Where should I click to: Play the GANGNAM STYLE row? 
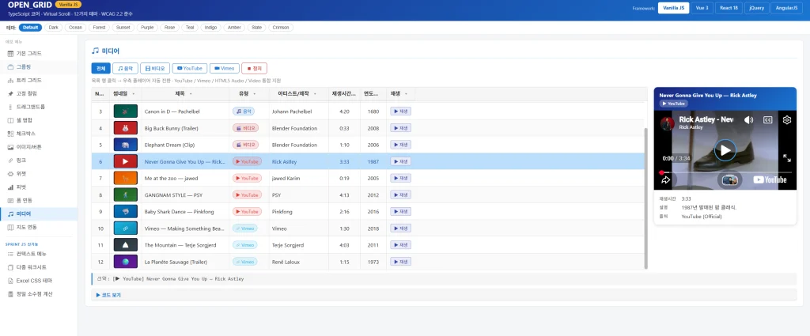400,194
